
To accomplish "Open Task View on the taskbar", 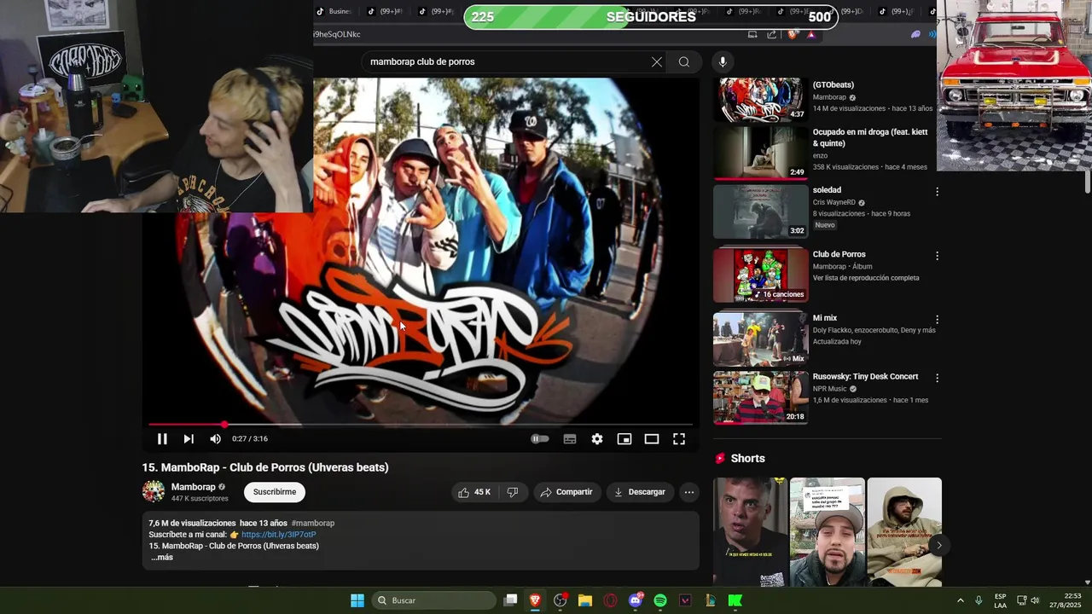I will click(510, 600).
